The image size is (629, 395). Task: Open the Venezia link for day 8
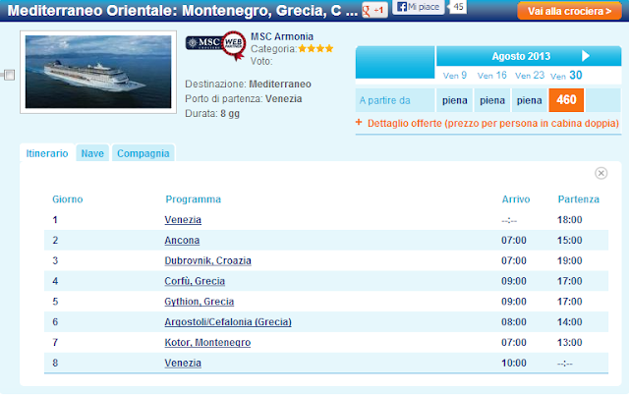[183, 363]
